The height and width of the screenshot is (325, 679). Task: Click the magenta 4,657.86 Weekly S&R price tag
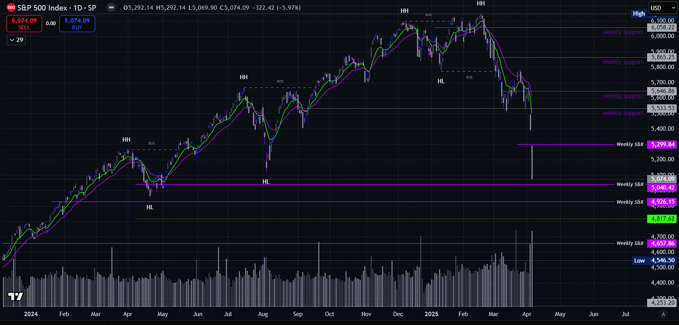661,244
